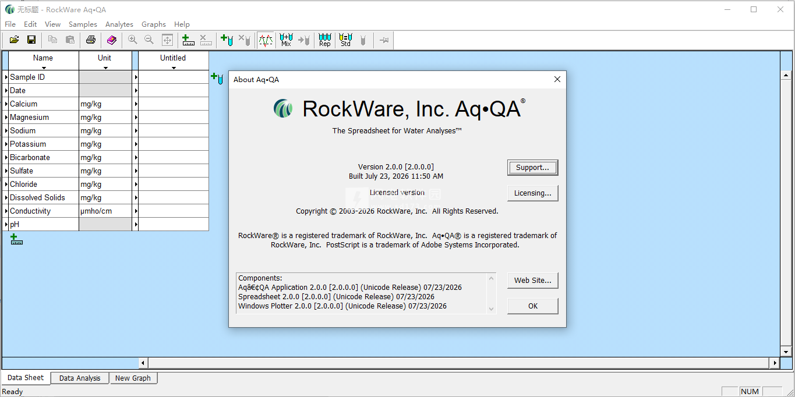Expand the arrow before the Bicarbonate name

pyautogui.click(x=6, y=157)
